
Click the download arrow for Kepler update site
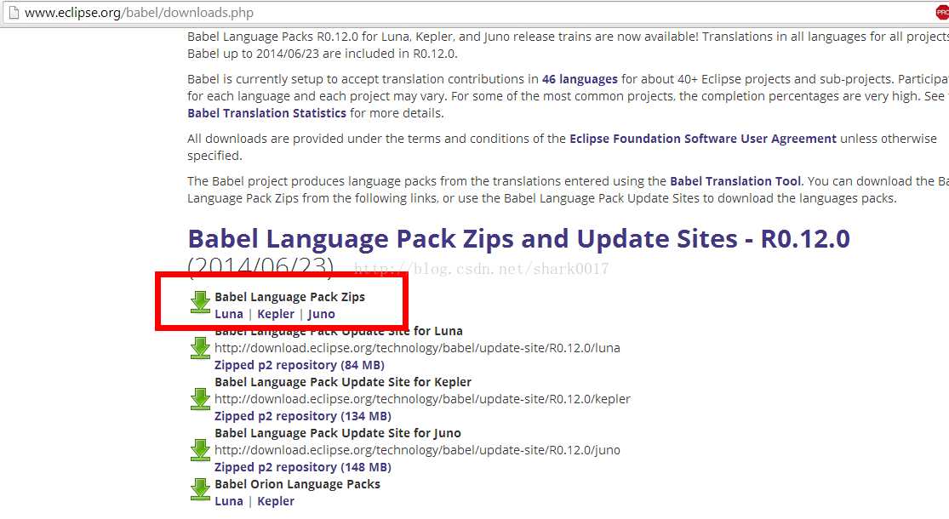pos(200,399)
